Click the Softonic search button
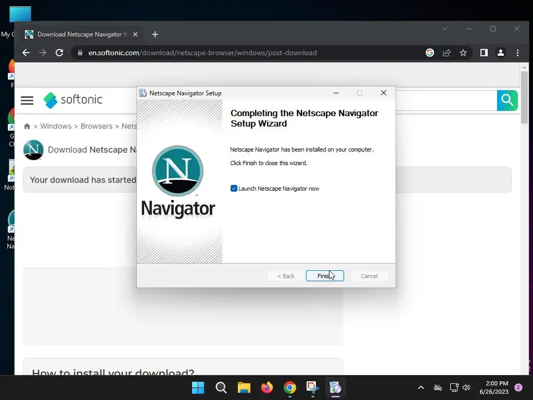533x400 pixels. click(507, 101)
